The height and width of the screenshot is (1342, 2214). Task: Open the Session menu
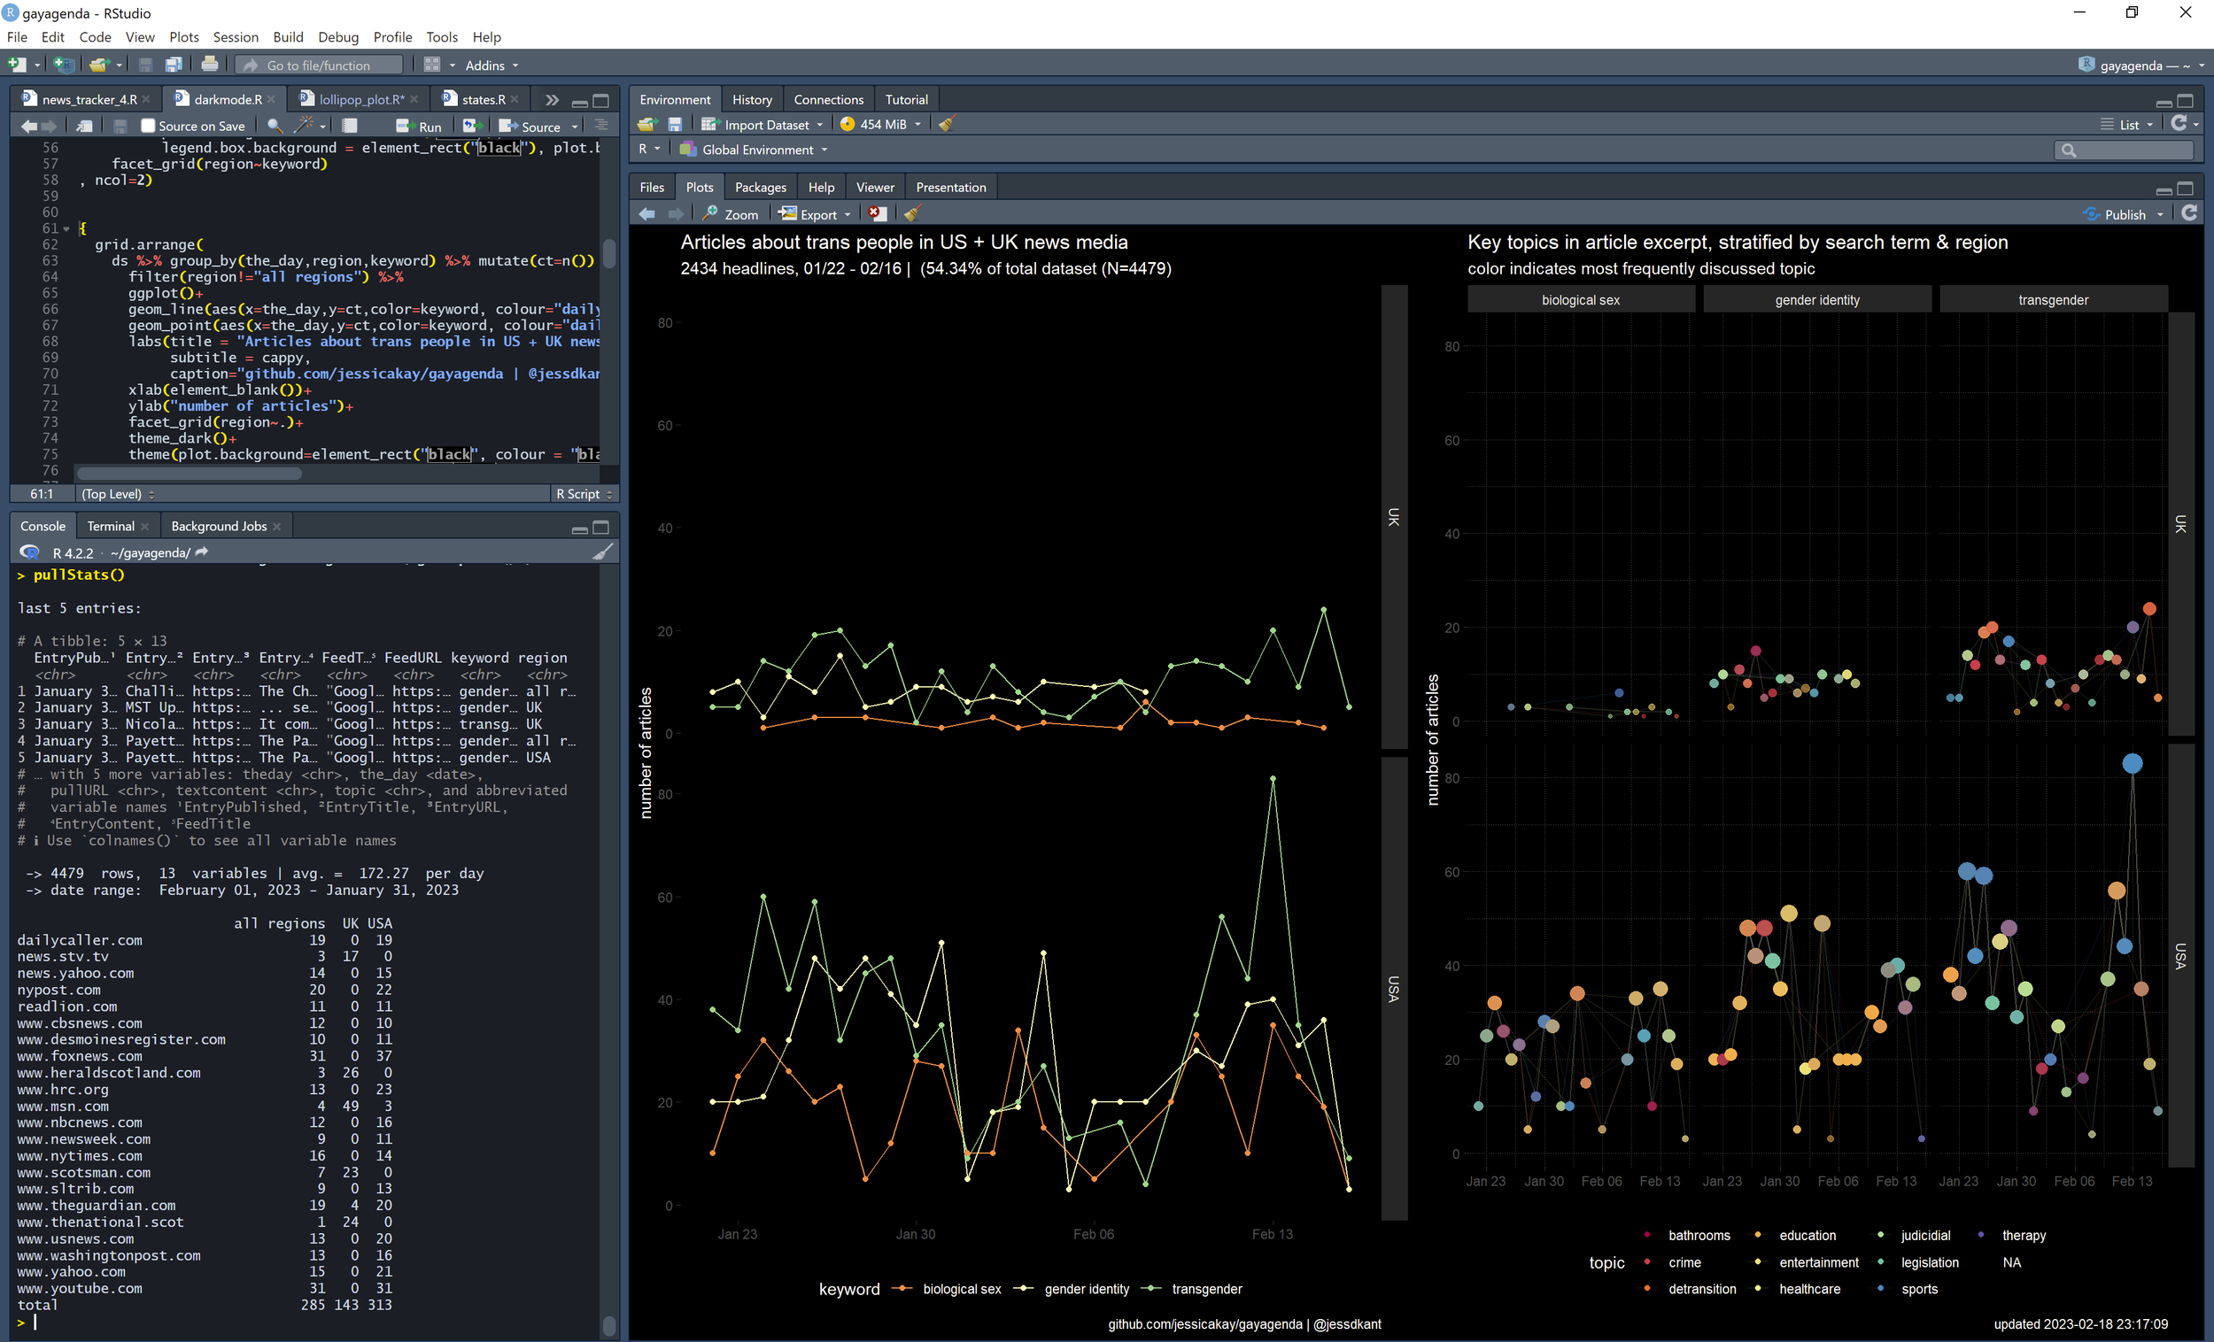[236, 37]
